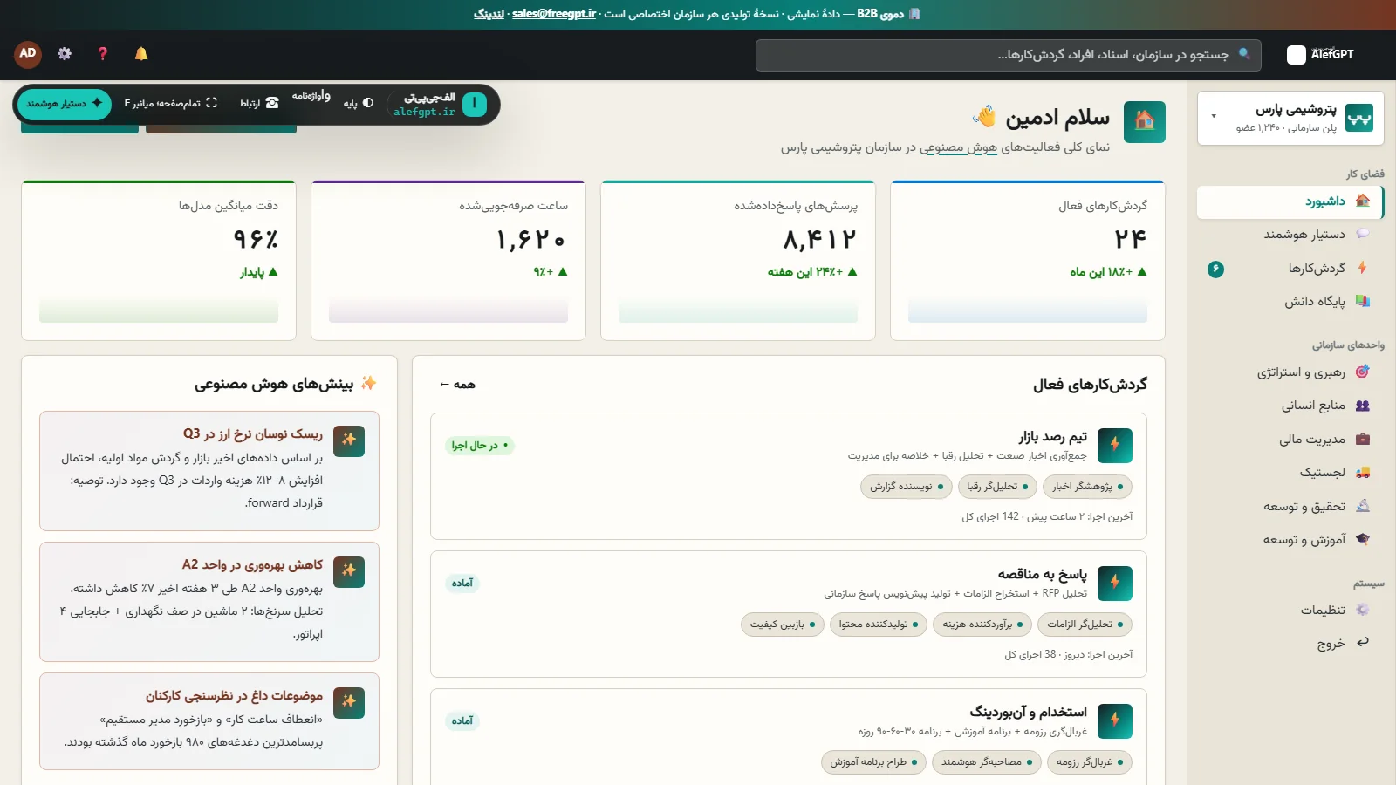This screenshot has height=785, width=1396.
Task: Select the غربال‌گر رزومه agent chip
Action: 1091,762
